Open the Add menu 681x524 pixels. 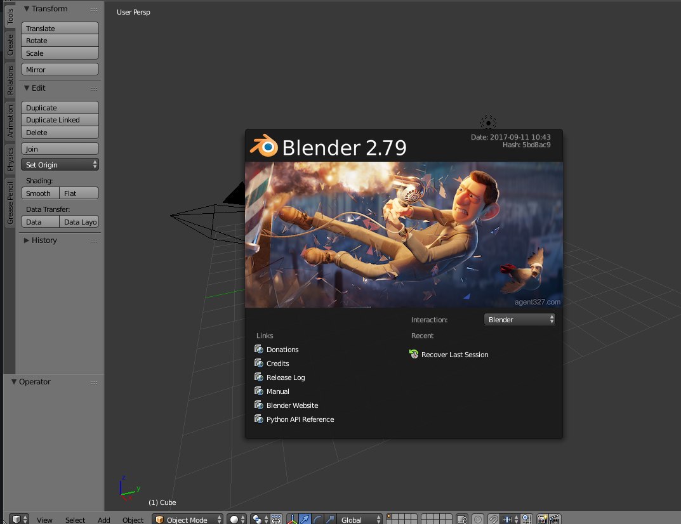104,520
